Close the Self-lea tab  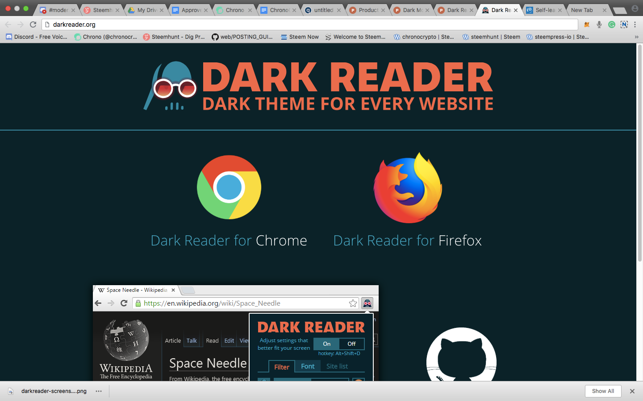[560, 10]
